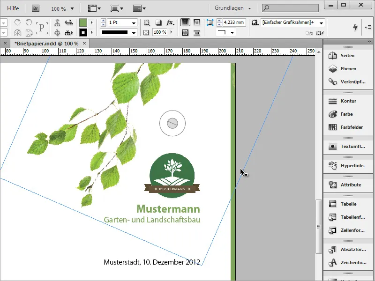Viewport: 375px width, 281px height.
Task: Open stroke weight 1 Pt dropdown
Action: tap(134, 22)
